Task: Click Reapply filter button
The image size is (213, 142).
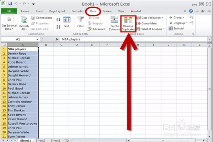Action: [95, 23]
